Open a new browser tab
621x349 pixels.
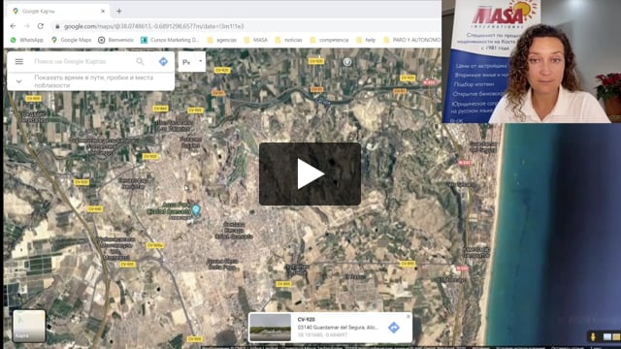point(119,11)
